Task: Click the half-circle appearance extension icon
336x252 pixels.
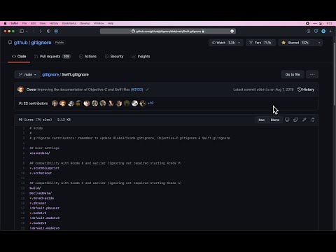Action: 48,31
